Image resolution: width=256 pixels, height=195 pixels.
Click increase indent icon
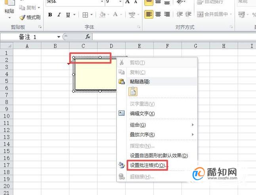coord(188,15)
